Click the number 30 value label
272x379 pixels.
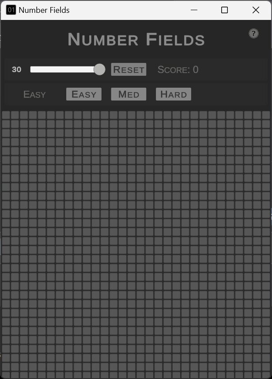(17, 70)
